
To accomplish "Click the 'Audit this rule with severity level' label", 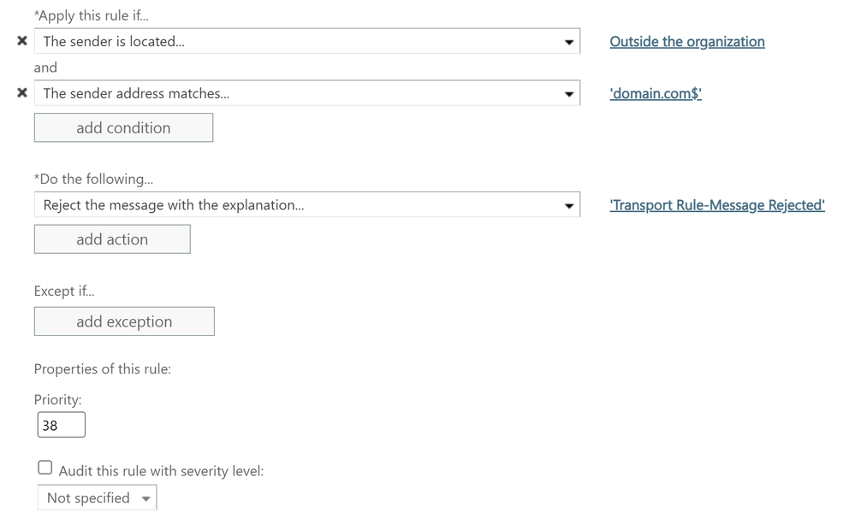I will click(x=161, y=471).
